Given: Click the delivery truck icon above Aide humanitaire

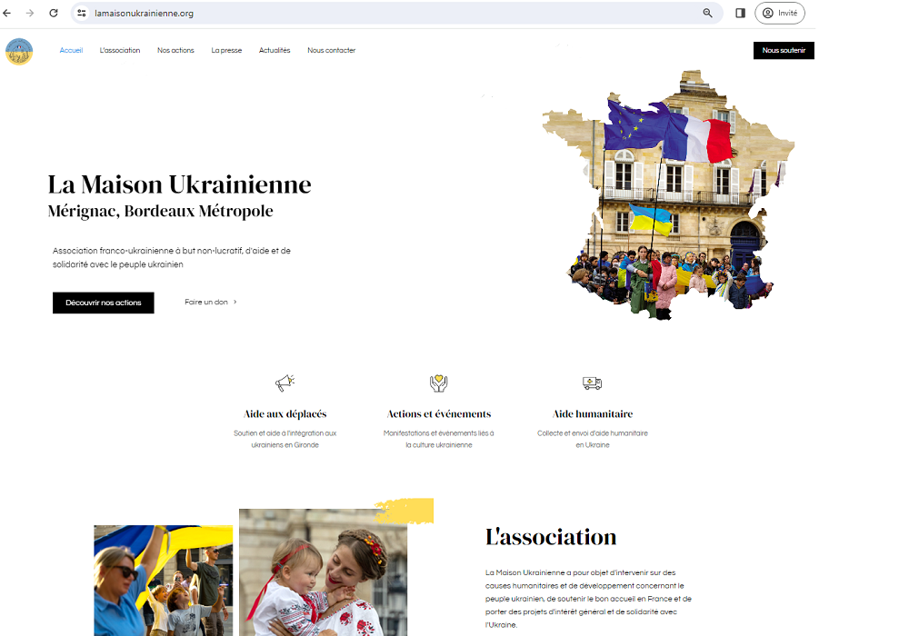Looking at the screenshot, I should pyautogui.click(x=592, y=383).
